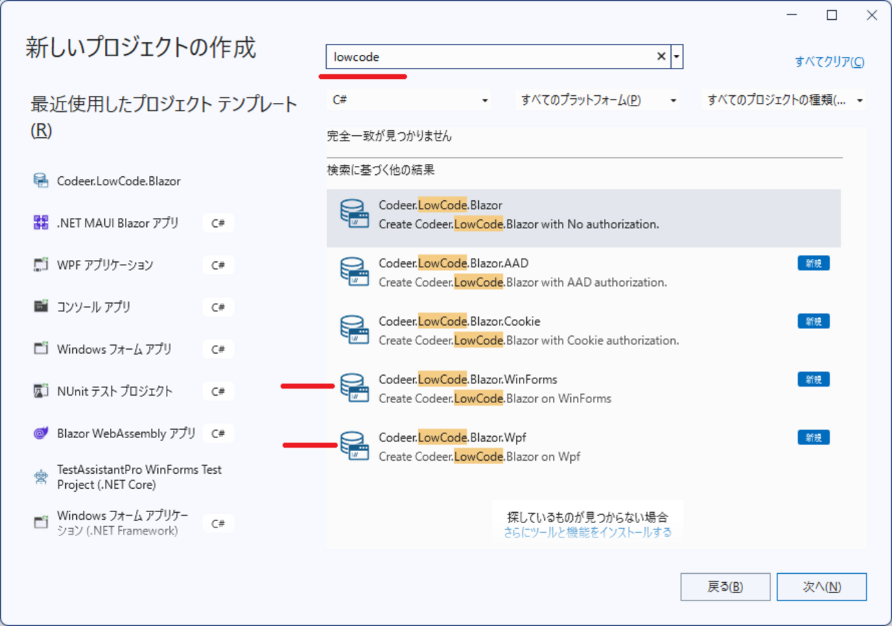The image size is (892, 626).
Task: Clear the search text with X button
Action: (x=661, y=57)
